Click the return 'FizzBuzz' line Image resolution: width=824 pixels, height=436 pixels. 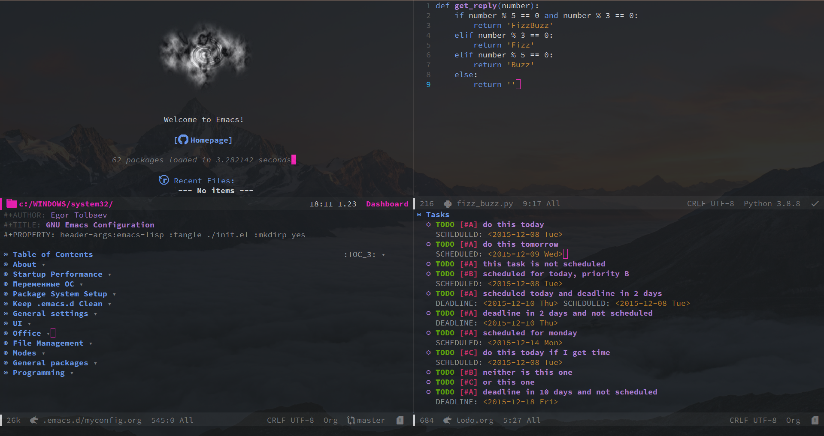513,25
